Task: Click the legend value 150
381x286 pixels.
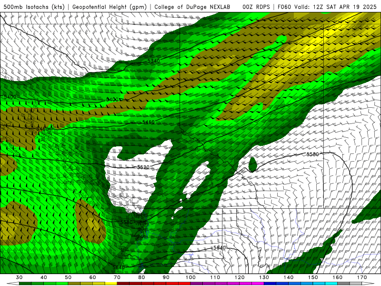Action: point(313,277)
